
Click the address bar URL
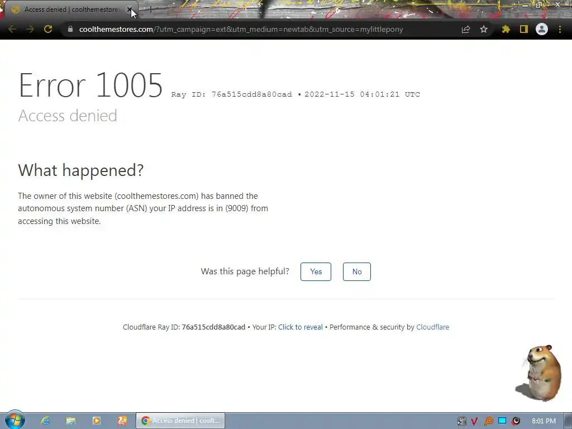(x=241, y=29)
